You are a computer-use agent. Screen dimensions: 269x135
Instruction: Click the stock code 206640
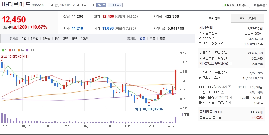pos(38,5)
